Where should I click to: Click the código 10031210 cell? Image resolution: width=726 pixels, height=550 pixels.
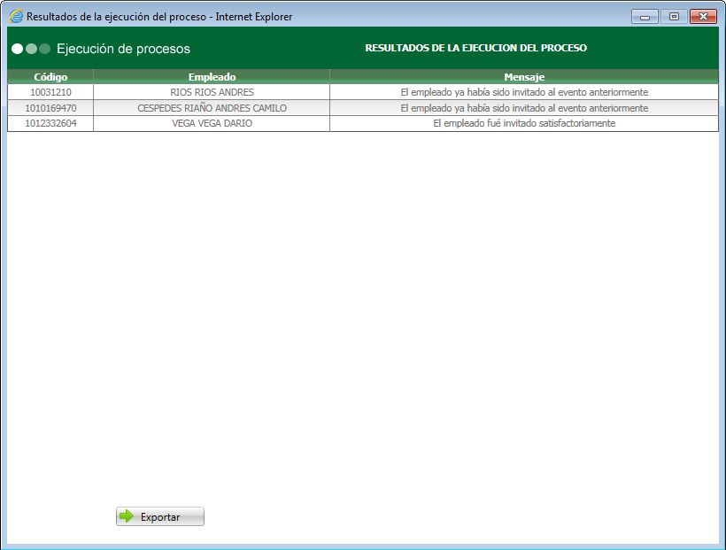coord(50,92)
